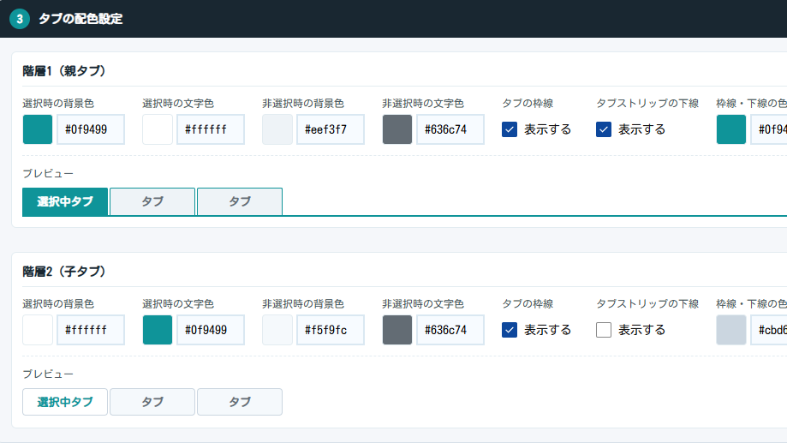Select the 選択中タブ in 階層1 preview

(65, 201)
